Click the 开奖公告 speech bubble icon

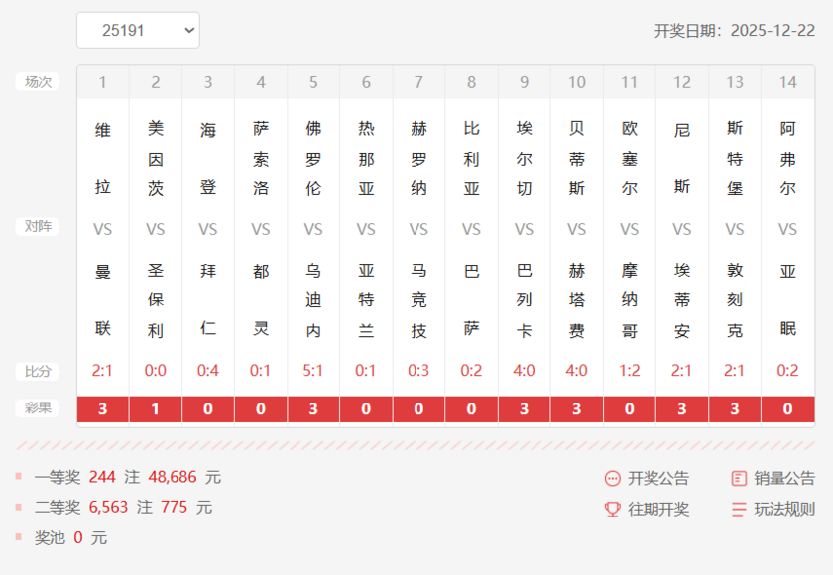(612, 479)
